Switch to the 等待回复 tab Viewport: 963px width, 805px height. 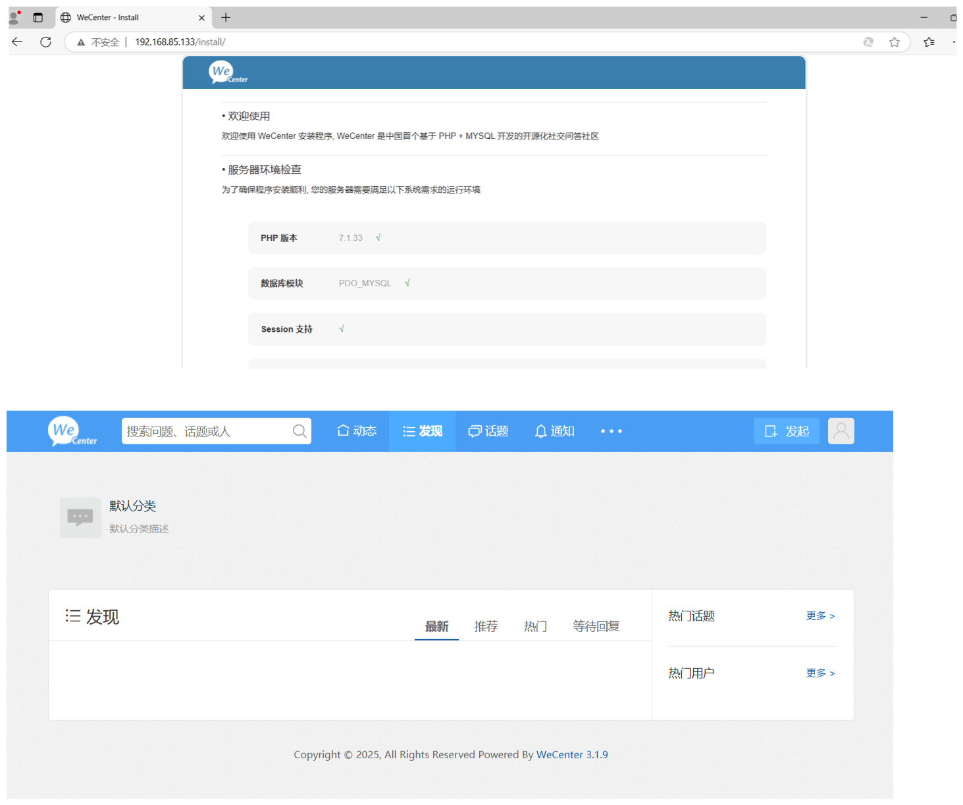(596, 626)
